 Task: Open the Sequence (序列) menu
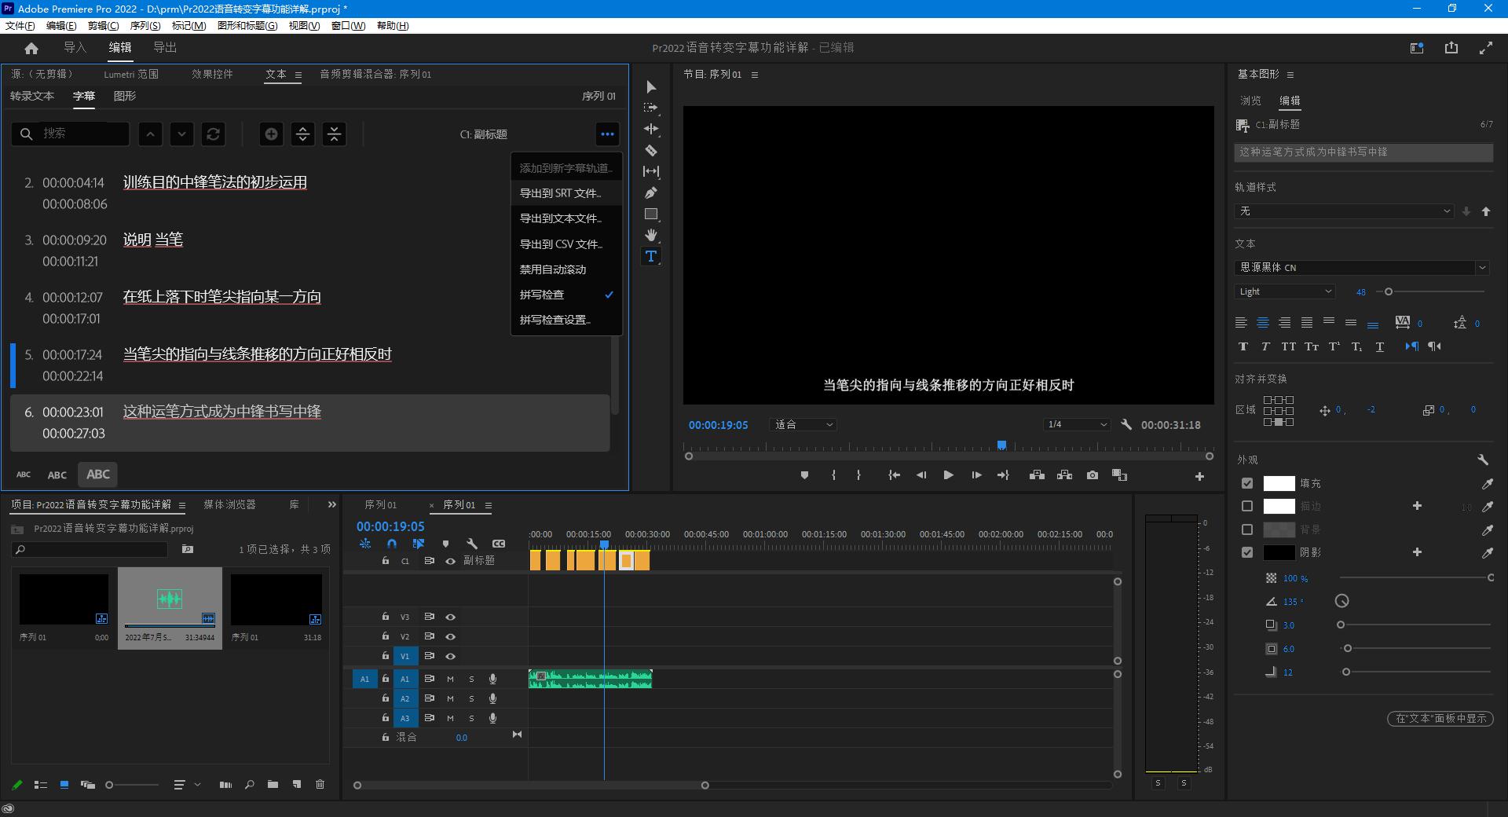pyautogui.click(x=145, y=25)
